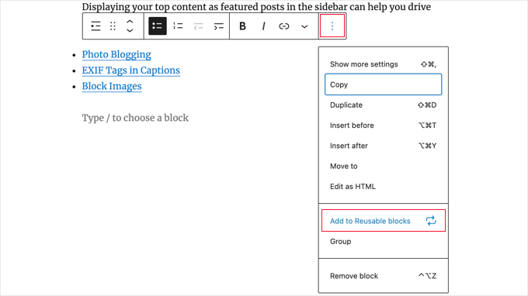
Task: Click the indent list item icon
Action: click(218, 26)
